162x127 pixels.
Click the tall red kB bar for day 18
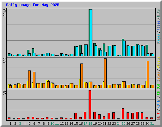tap(90, 105)
